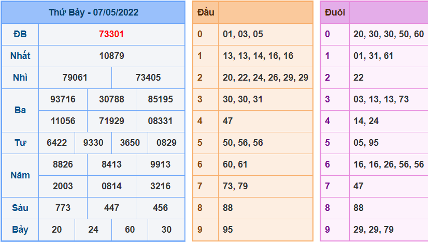The height and width of the screenshot is (242, 428).
Task: Select the Tư number 6422
Action: pyautogui.click(x=57, y=143)
